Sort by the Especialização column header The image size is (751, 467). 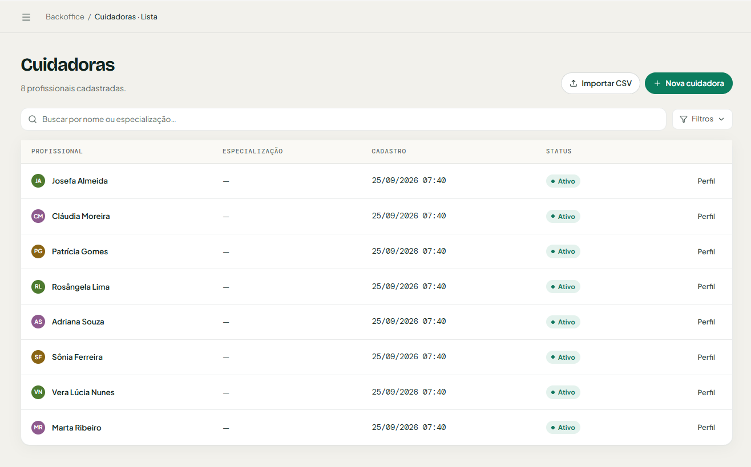pyautogui.click(x=253, y=152)
